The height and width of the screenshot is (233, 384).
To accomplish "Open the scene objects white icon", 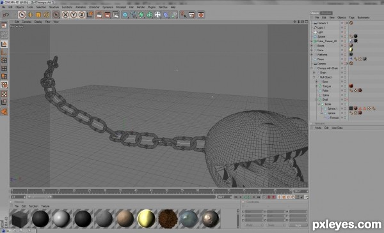I will point(157,15).
